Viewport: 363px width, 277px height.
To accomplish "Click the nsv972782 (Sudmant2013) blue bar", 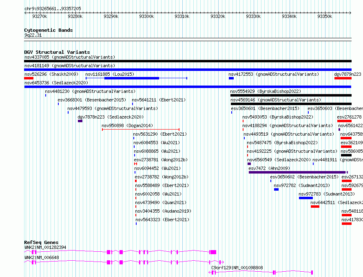I will click(x=276, y=189).
